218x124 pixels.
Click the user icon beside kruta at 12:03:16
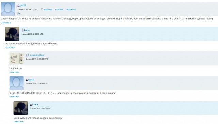click(x=23, y=30)
